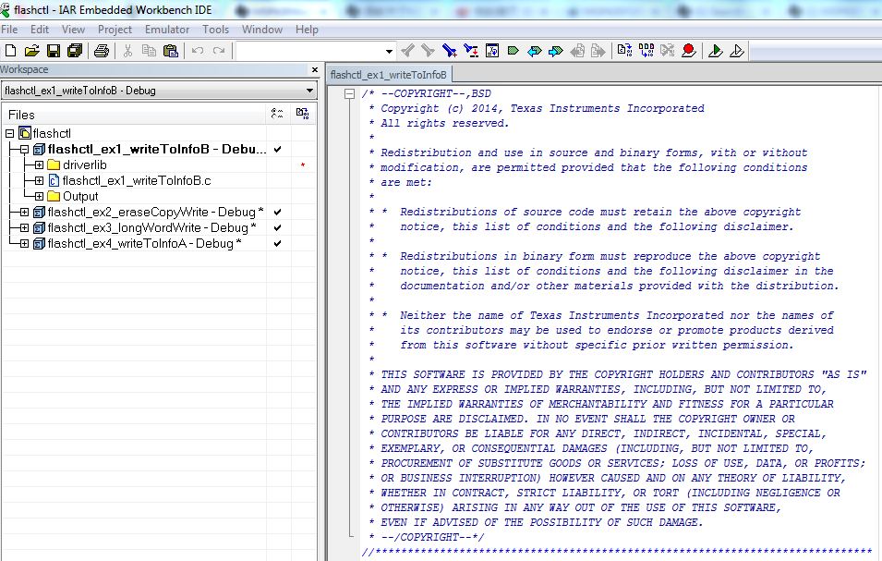Select the flashctl workspace root item
This screenshot has width=882, height=561.
pos(52,133)
